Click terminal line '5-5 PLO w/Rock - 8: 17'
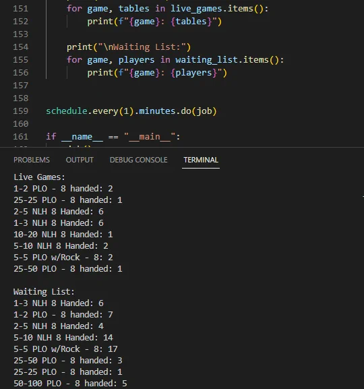 coord(65,349)
